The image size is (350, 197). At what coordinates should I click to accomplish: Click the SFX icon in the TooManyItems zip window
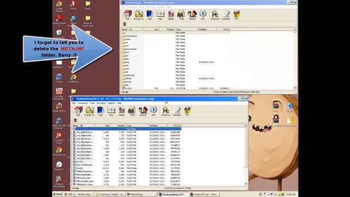(187, 111)
